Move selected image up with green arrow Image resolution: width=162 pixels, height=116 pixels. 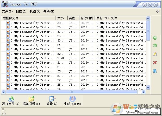(x=155, y=38)
